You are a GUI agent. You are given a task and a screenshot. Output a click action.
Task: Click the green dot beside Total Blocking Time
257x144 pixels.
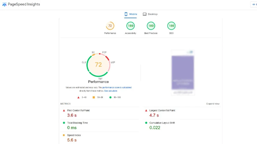click(x=64, y=123)
